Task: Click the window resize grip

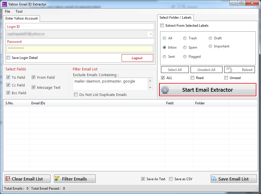Action: 256,189
